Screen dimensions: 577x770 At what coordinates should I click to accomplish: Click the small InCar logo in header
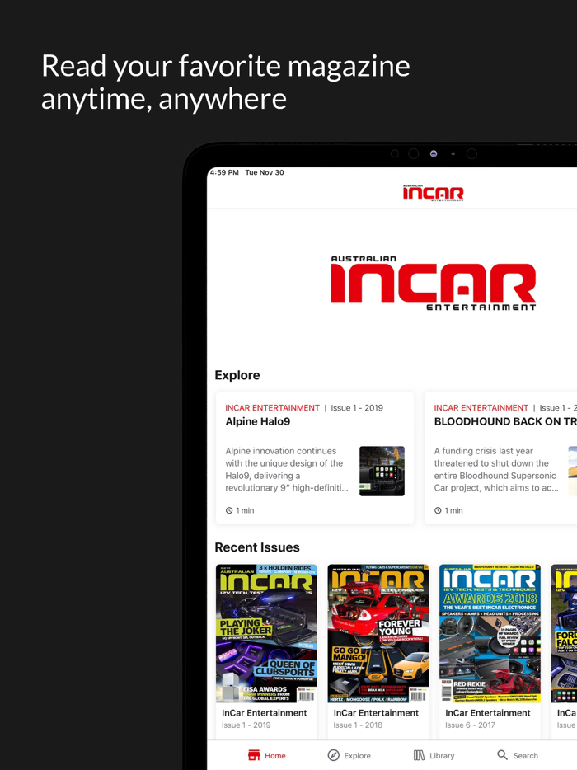pos(433,194)
